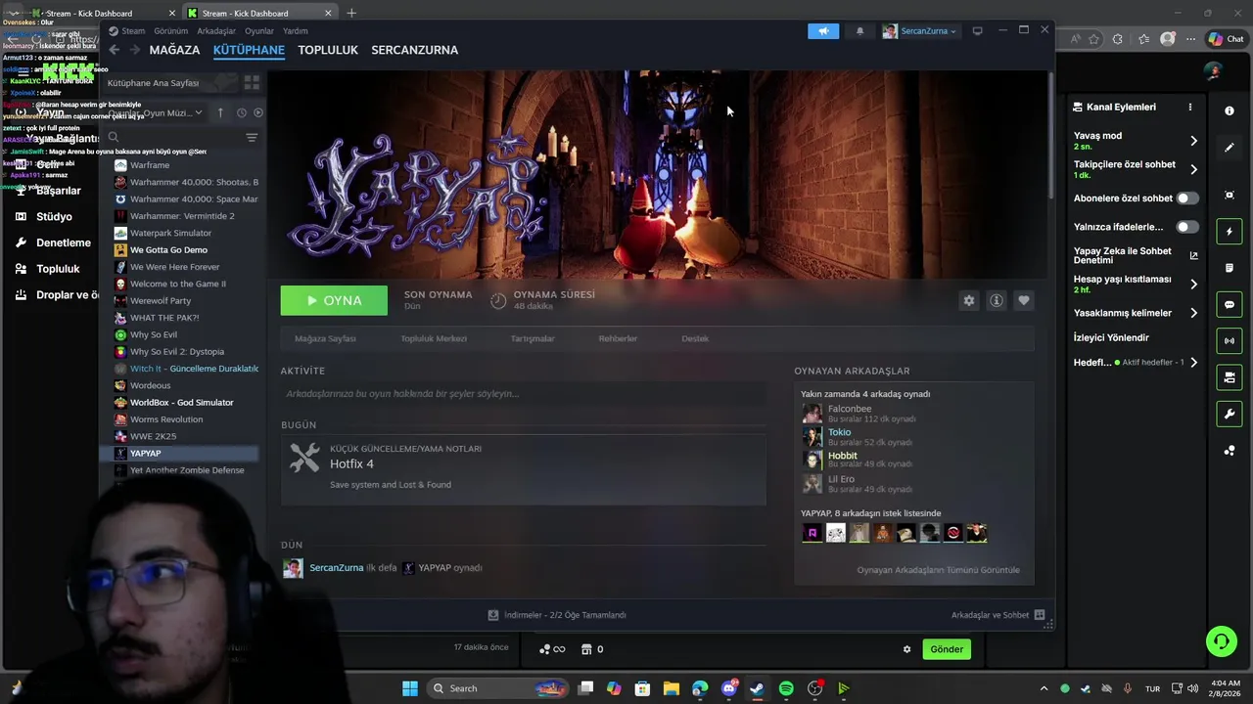Open Microsoft Store from the taskbar
The image size is (1253, 704).
pos(642,688)
